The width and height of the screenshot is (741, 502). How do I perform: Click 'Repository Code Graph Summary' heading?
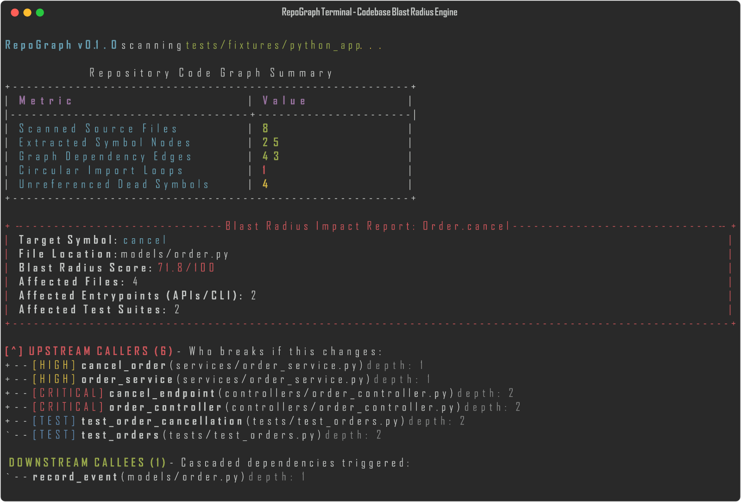pyautogui.click(x=211, y=73)
